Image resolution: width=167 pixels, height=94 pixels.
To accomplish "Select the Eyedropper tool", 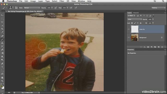I will [x=2, y=32].
